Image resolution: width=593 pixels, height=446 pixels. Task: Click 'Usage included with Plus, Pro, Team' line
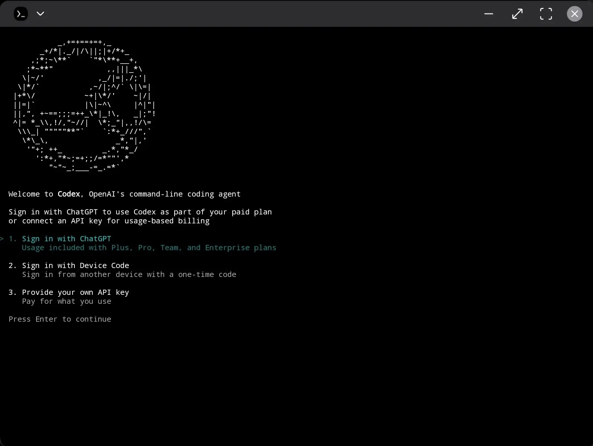[149, 248]
